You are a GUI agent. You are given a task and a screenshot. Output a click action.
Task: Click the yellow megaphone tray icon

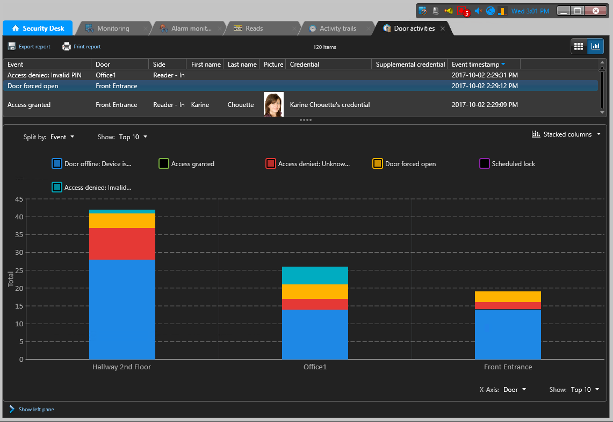pos(449,11)
